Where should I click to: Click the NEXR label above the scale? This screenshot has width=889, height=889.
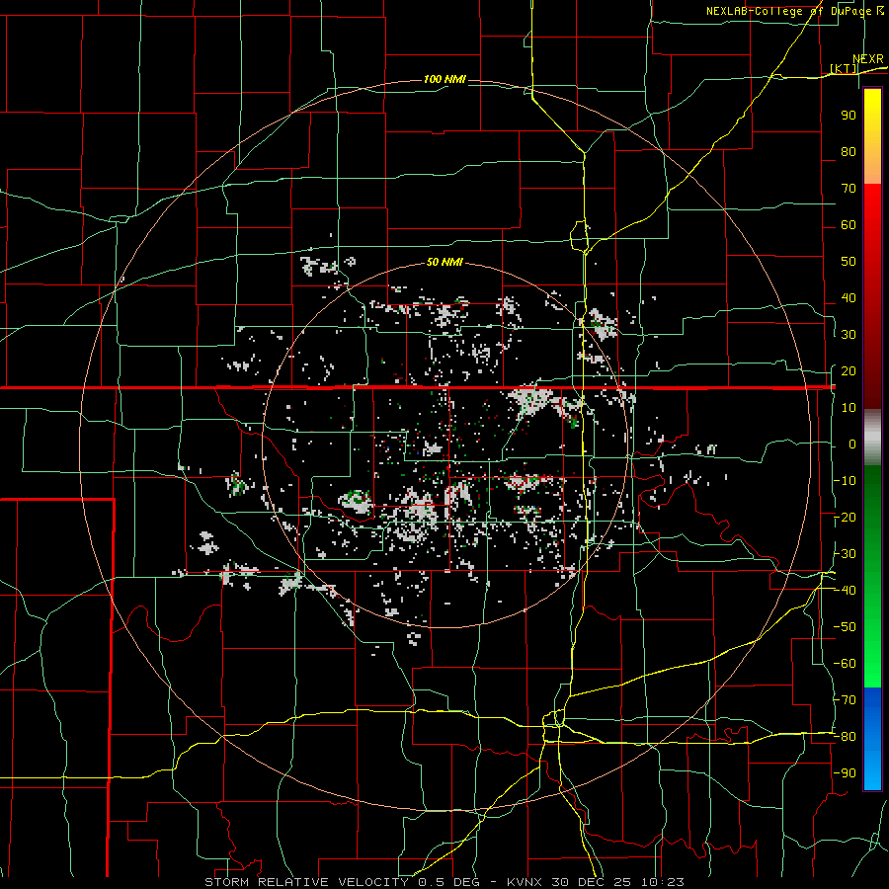coord(867,59)
